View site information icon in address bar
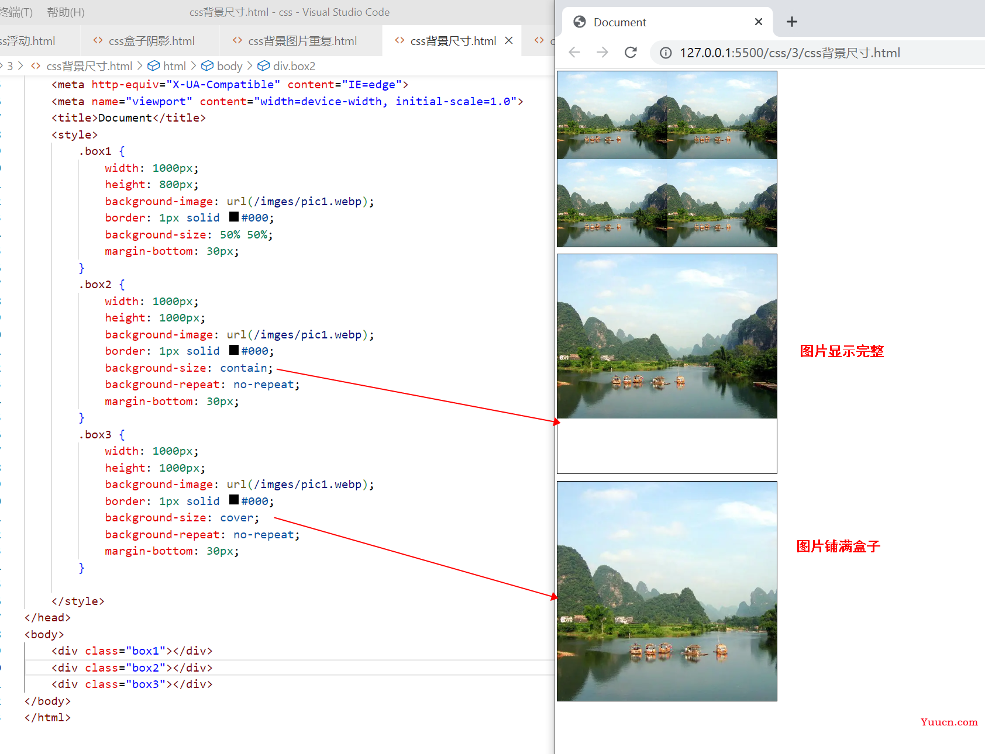 (666, 53)
